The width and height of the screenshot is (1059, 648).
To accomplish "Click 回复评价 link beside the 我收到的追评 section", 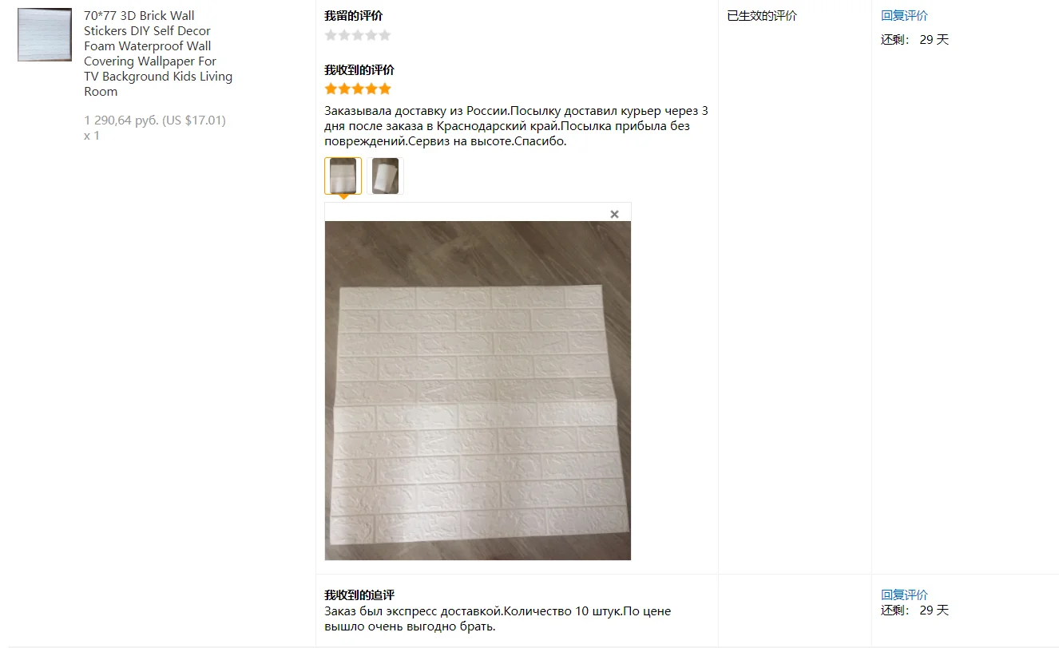I will pyautogui.click(x=904, y=595).
